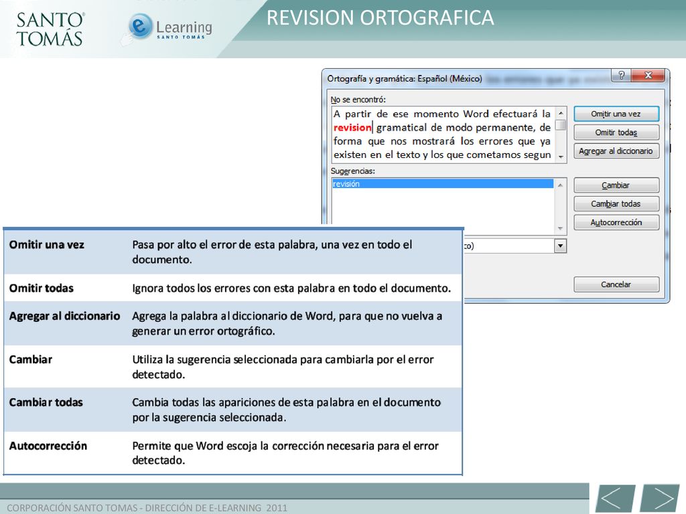Click the "Autocorrección" table row label
This screenshot has width=686, height=514.
coord(48,446)
